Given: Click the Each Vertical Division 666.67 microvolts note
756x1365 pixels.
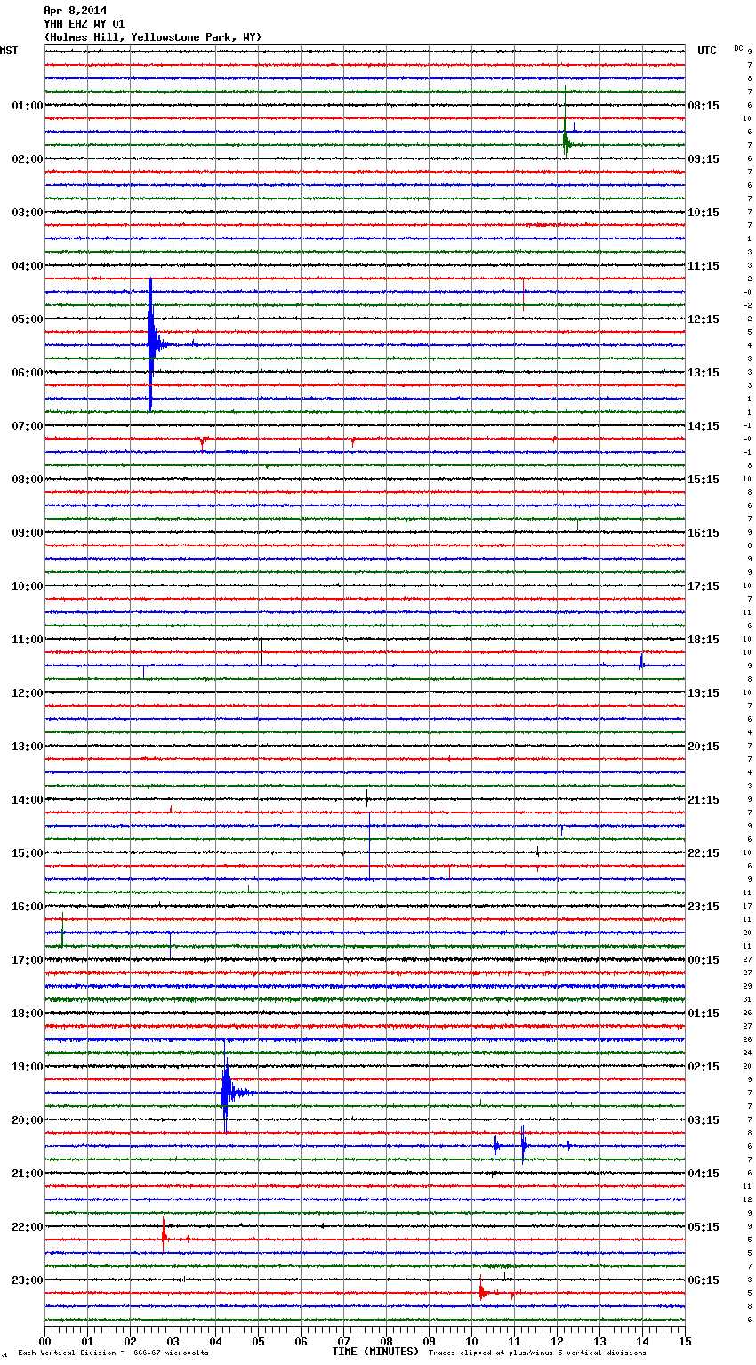Looking at the screenshot, I should click(x=113, y=1353).
